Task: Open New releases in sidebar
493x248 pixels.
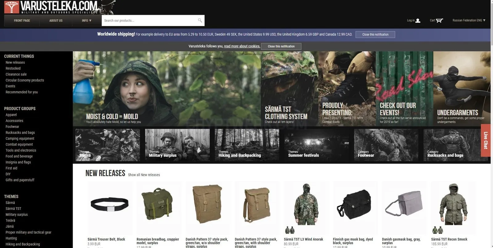Action: 15,62
